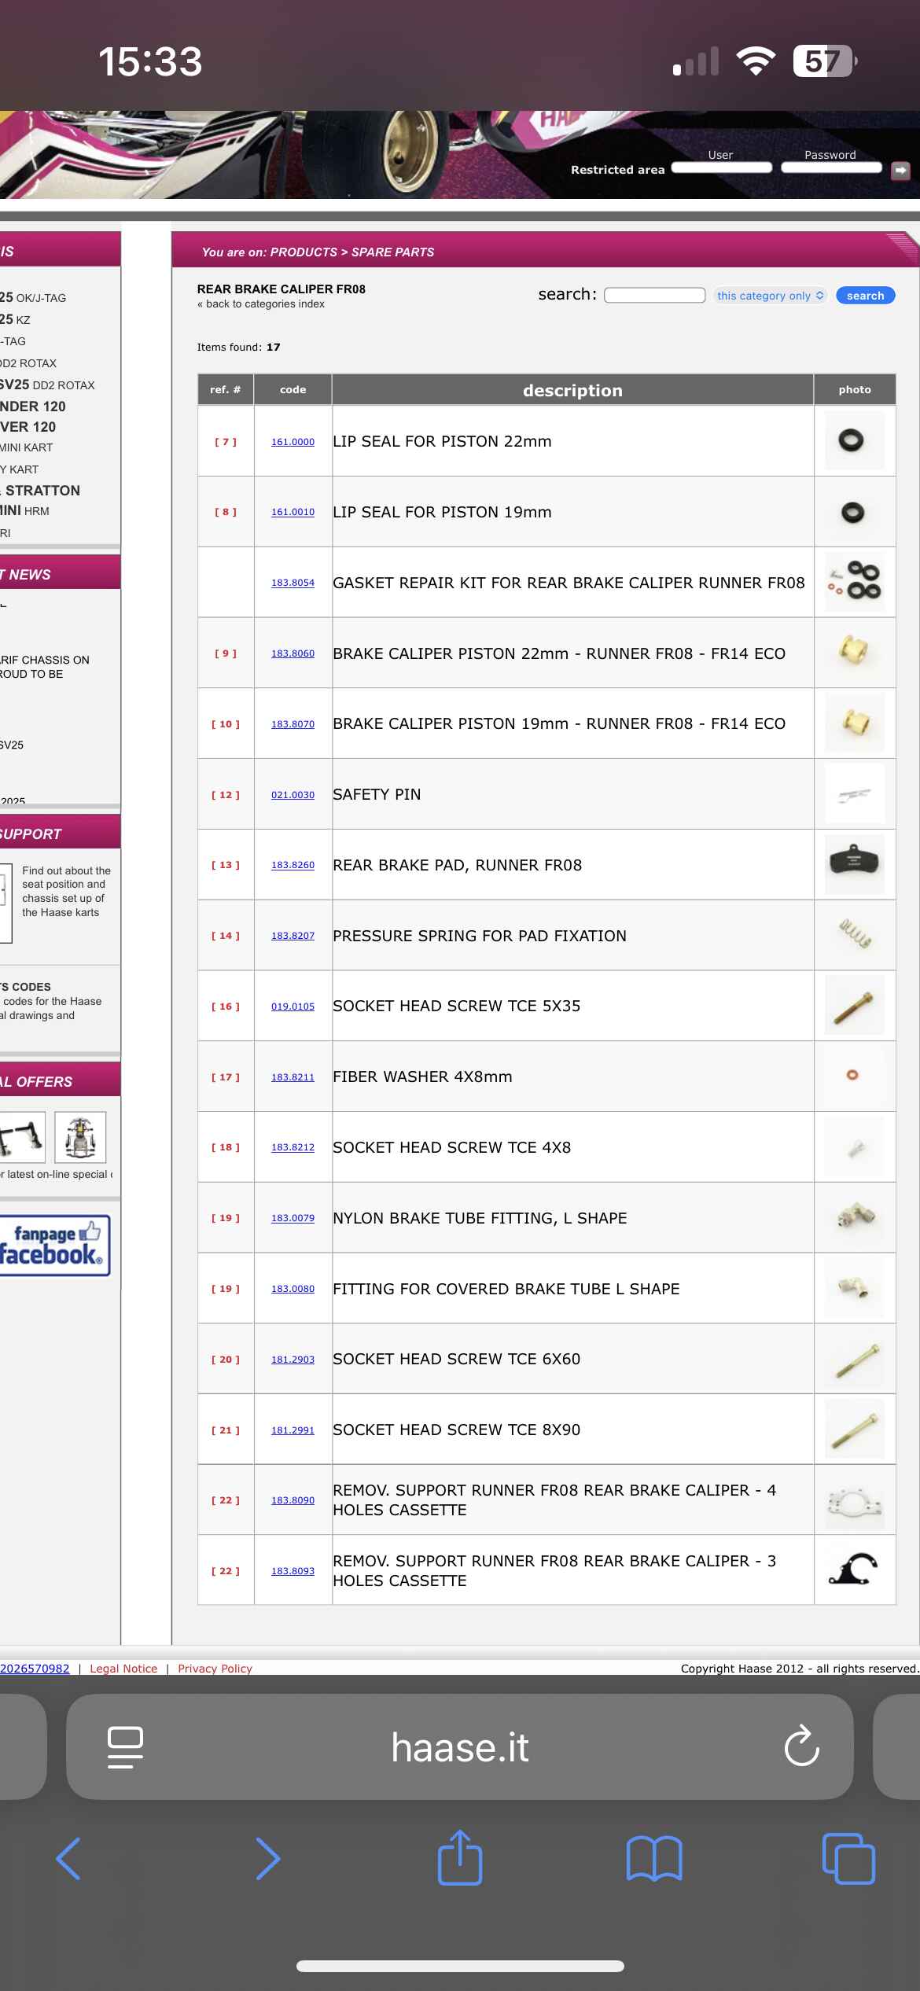View brake caliper piston 19mm photo

tap(855, 723)
